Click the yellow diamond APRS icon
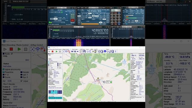 [93, 52]
